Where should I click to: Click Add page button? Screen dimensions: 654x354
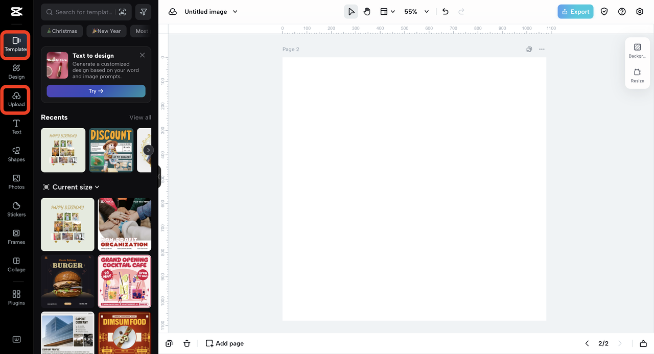click(225, 343)
